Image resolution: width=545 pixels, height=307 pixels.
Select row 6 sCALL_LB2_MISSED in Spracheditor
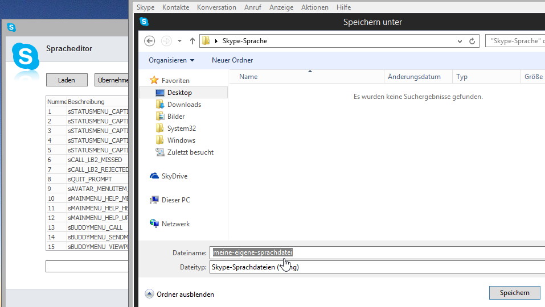click(x=87, y=160)
